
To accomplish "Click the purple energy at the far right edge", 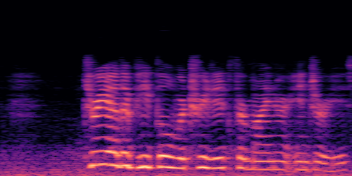I will [x=348, y=66].
